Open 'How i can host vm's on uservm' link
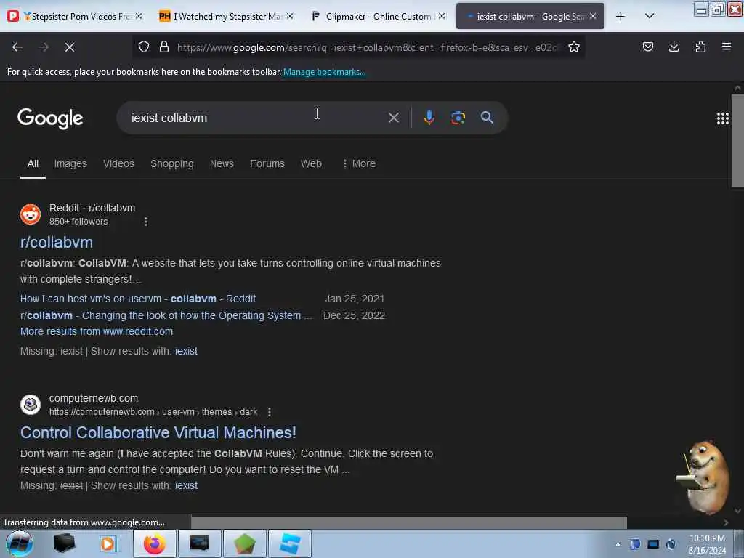The height and width of the screenshot is (558, 744). (x=138, y=299)
